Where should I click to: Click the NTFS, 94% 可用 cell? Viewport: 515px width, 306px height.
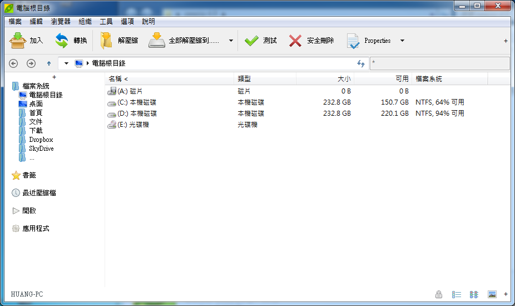pyautogui.click(x=440, y=113)
